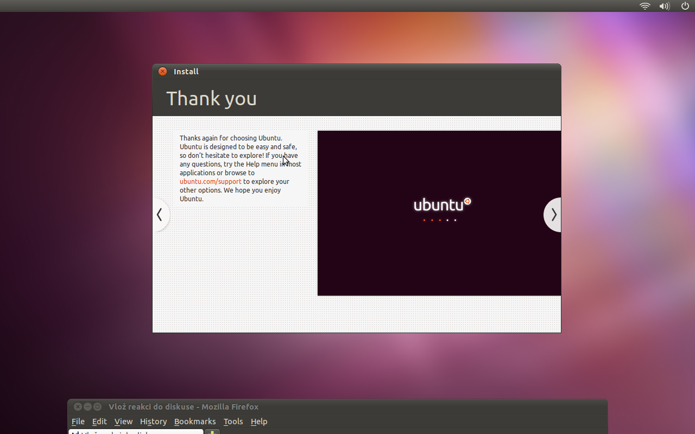The image size is (695, 434).
Task: Open Firefox View menu
Action: point(123,422)
